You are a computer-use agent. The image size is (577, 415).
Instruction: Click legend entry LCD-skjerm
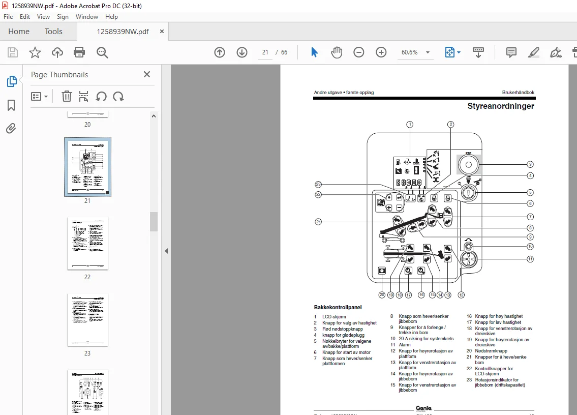click(334, 317)
